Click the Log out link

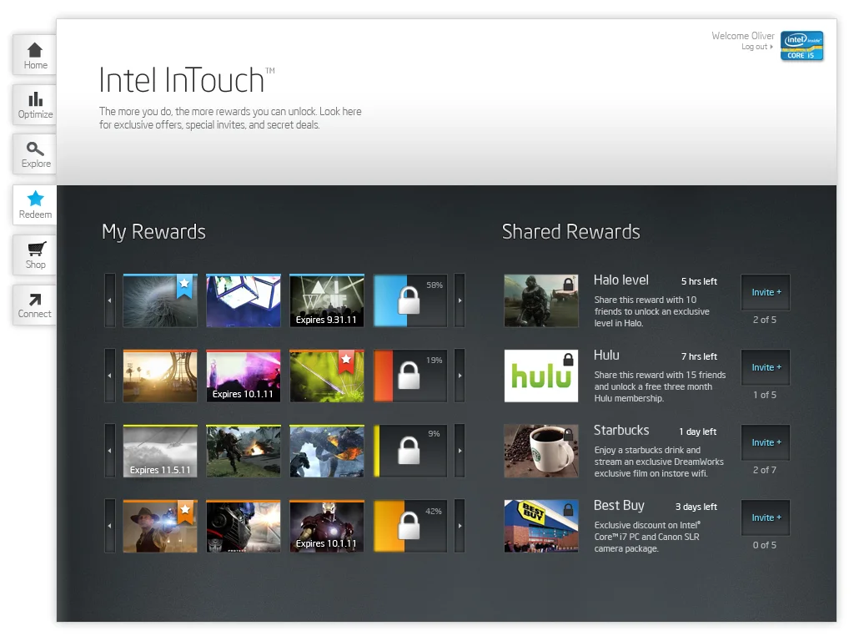pos(756,47)
